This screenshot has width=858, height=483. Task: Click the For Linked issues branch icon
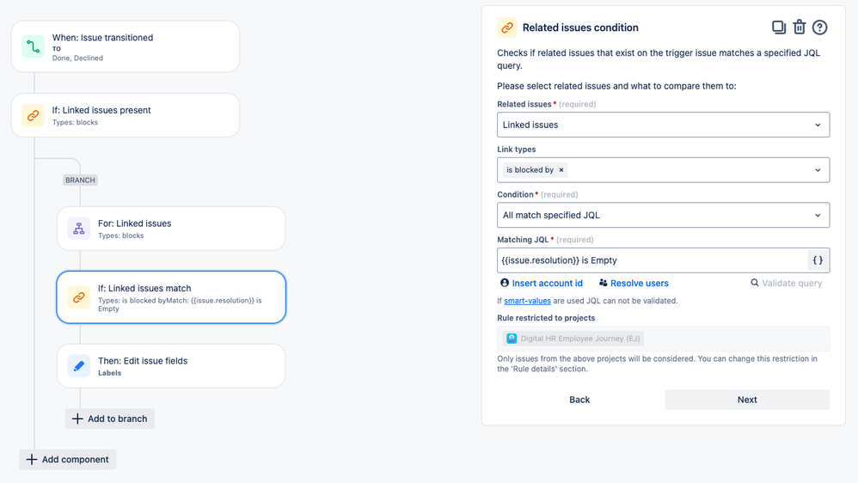pyautogui.click(x=79, y=229)
